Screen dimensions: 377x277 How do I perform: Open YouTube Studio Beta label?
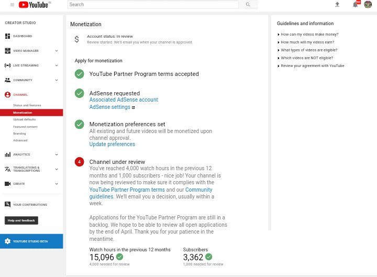click(30, 241)
